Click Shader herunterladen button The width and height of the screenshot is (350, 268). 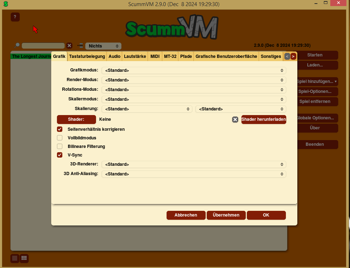(x=264, y=119)
